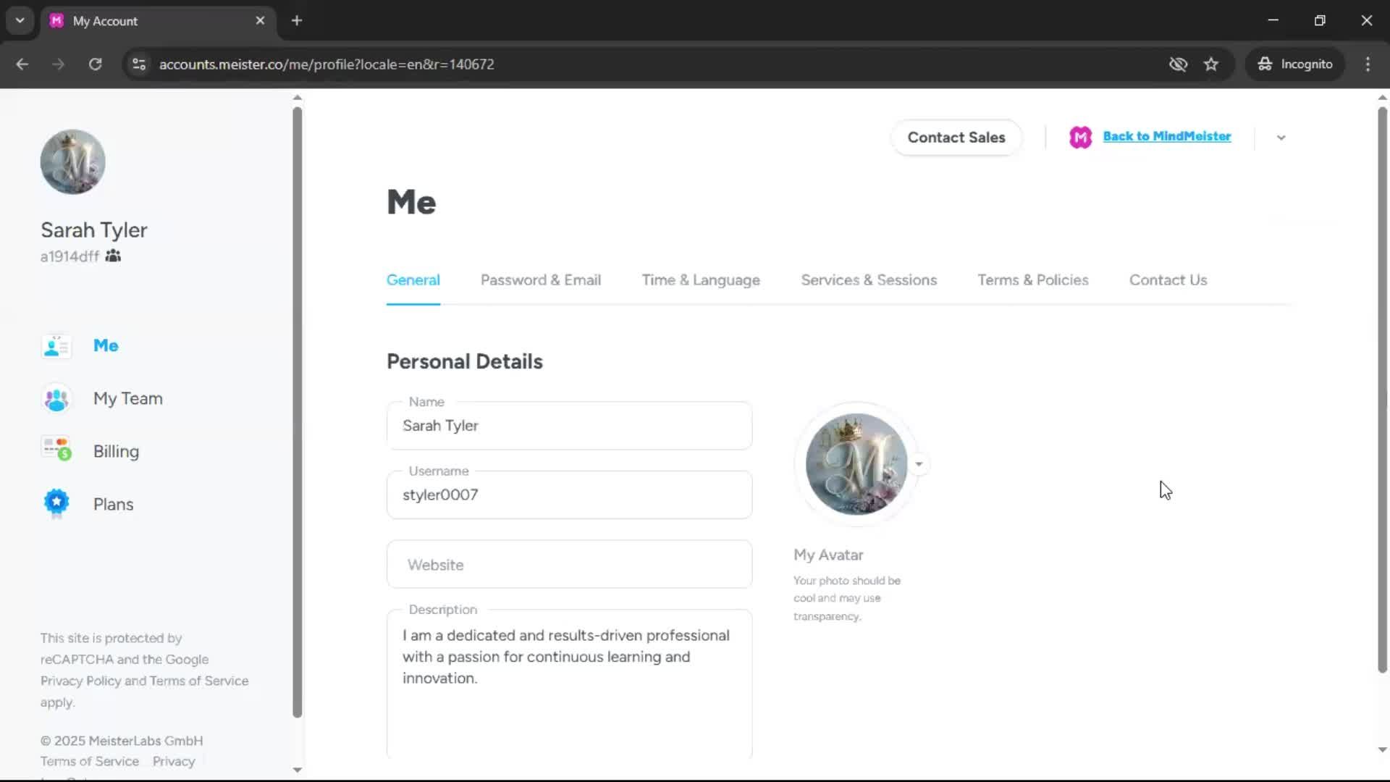Switch to the Password & Email tab

click(540, 280)
